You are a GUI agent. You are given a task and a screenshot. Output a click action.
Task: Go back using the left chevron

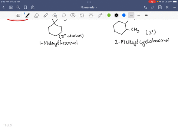click(x=3, y=7)
